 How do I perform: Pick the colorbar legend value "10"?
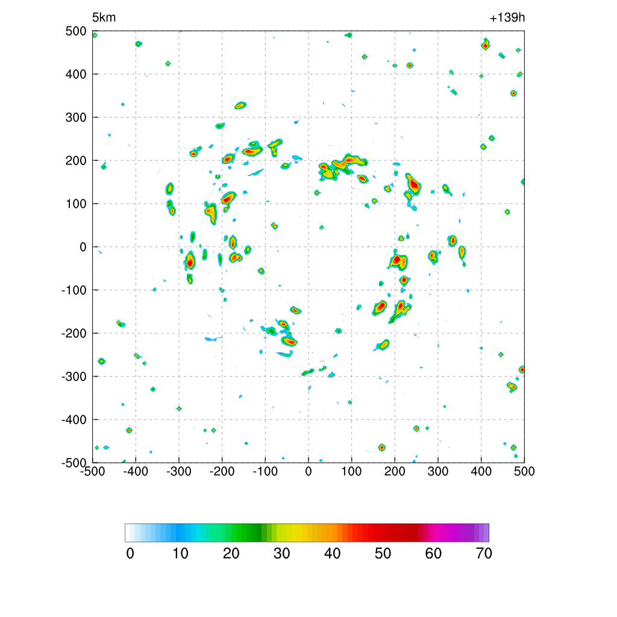tap(181, 554)
